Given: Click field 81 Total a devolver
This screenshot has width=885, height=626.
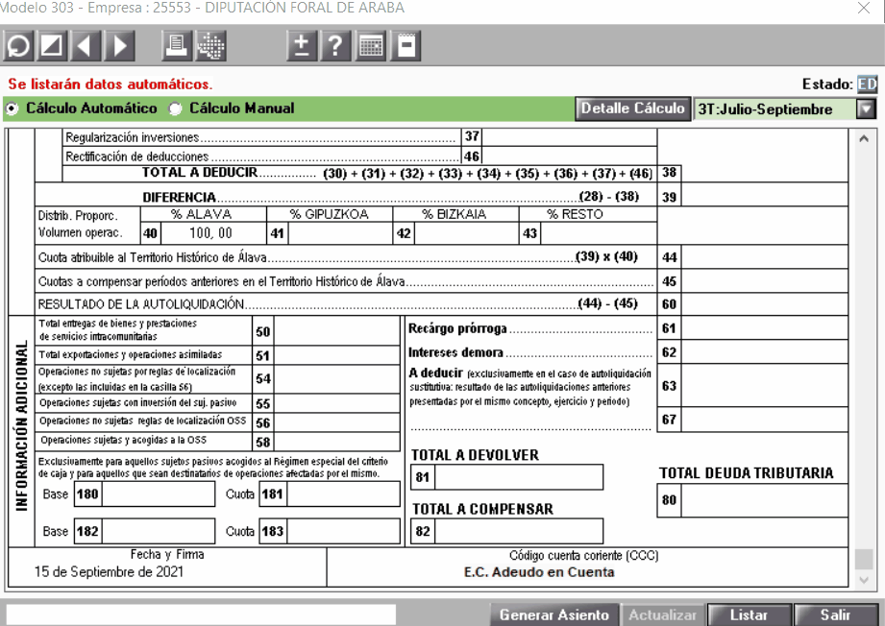Looking at the screenshot, I should (x=519, y=477).
